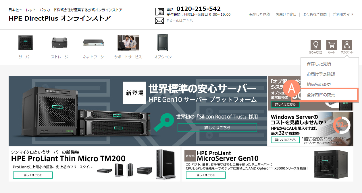The height and width of the screenshot is (193, 362).
Task: Click the HPE ProLiant Thin Micro TM200 heading
Action: coord(68,158)
